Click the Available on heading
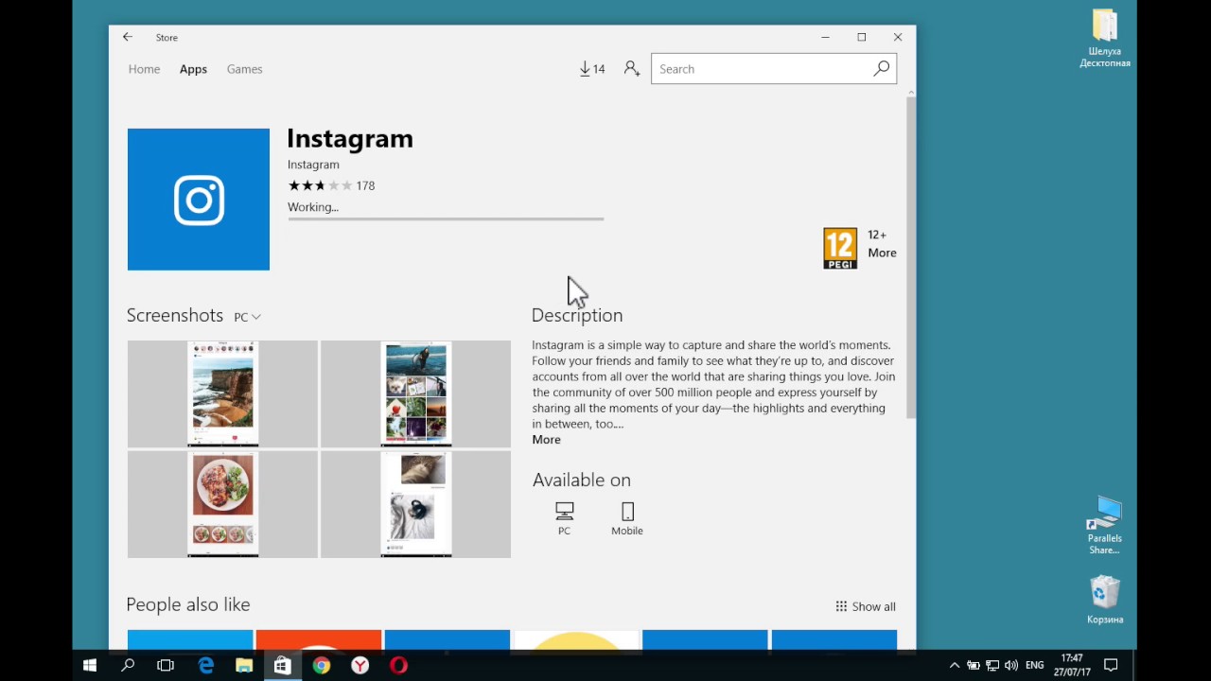Screen dimensions: 1211x681 pos(581,480)
